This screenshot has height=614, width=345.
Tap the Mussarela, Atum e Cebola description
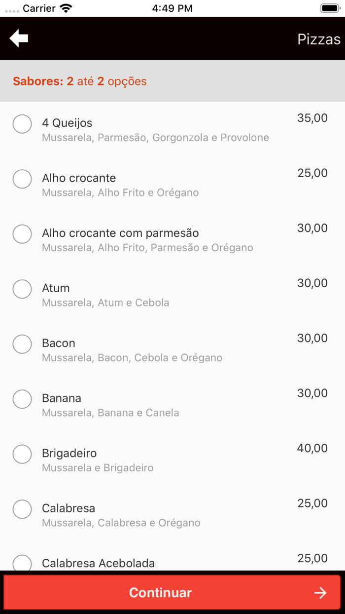point(105,303)
